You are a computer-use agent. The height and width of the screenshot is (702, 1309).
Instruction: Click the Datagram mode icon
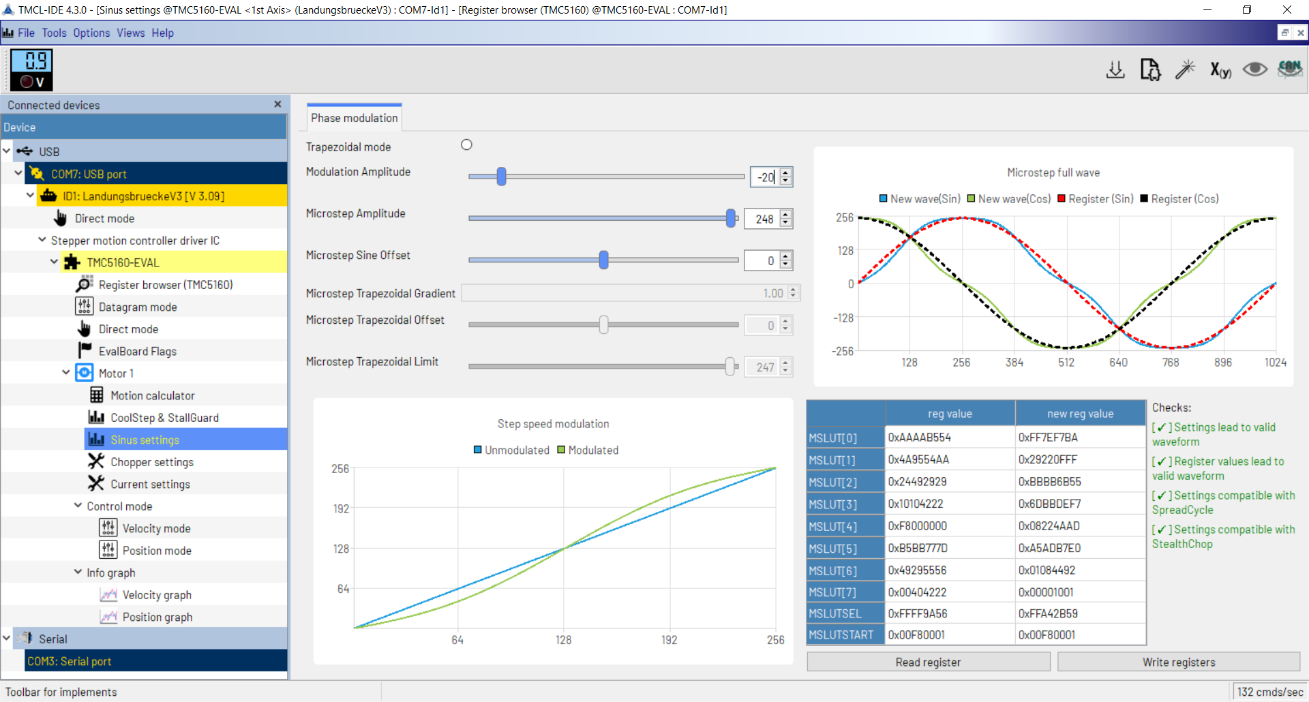[84, 307]
